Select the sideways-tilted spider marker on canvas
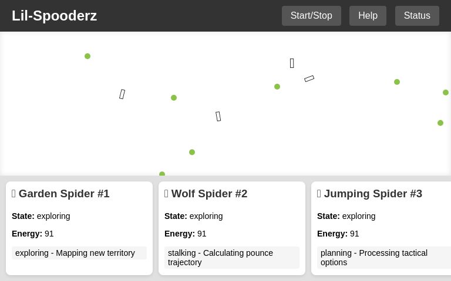This screenshot has width=451, height=281. 309,78
